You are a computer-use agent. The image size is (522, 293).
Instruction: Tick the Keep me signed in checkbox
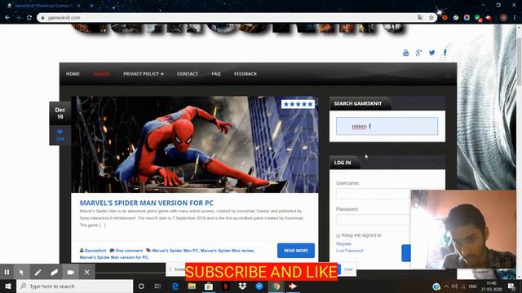pos(338,235)
